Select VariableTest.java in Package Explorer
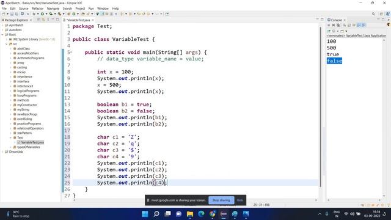Image resolution: width=391 pixels, height=220 pixels. (32, 142)
